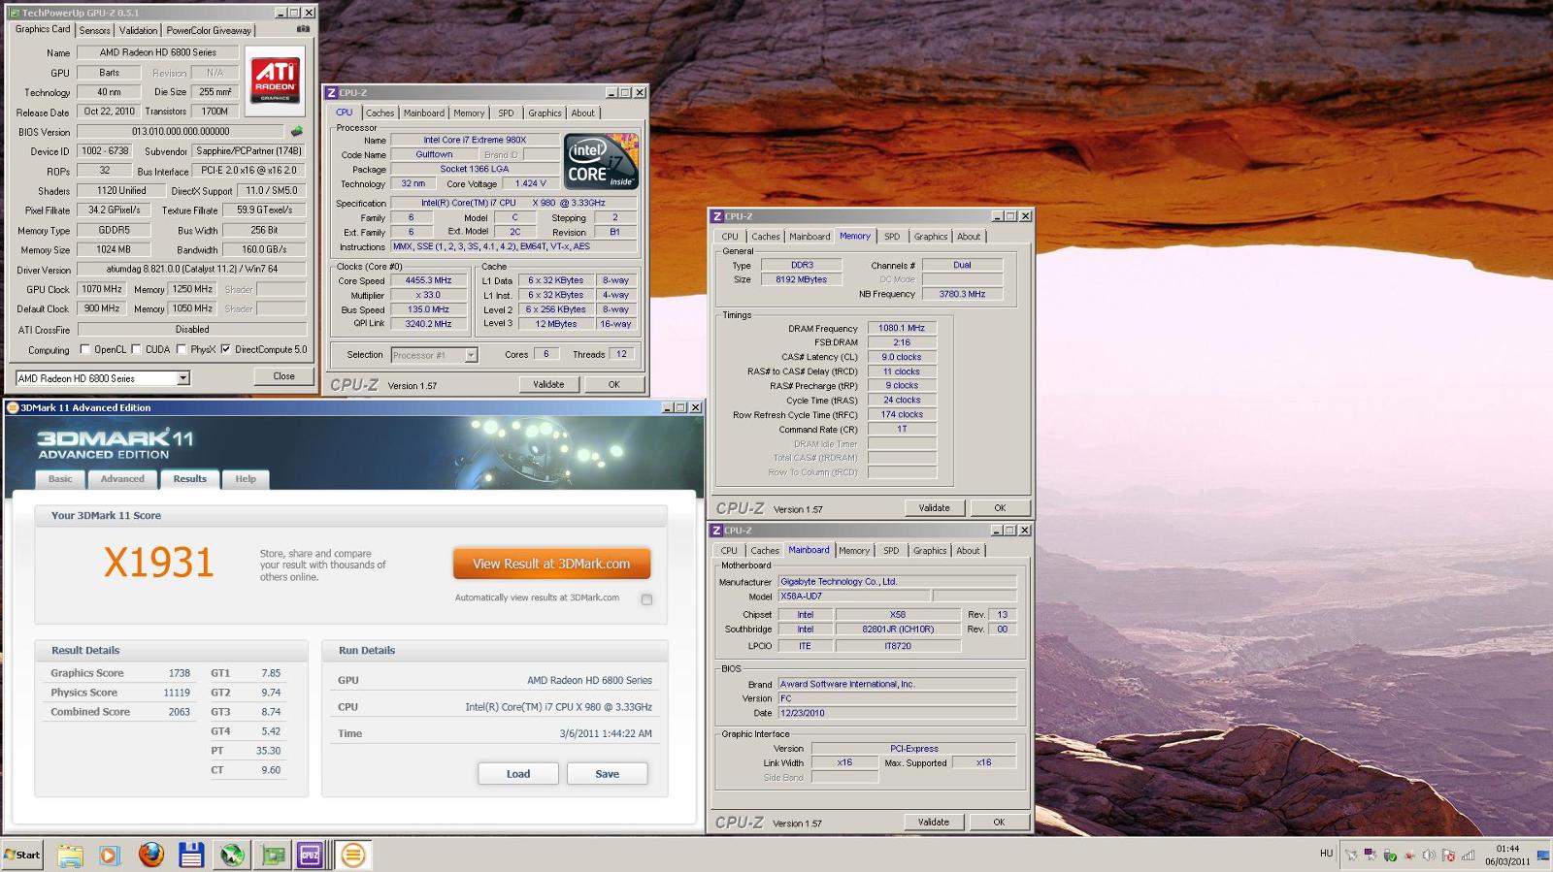Click the CAS# Latency 9.0 clocks value
The image size is (1553, 872).
(x=902, y=357)
